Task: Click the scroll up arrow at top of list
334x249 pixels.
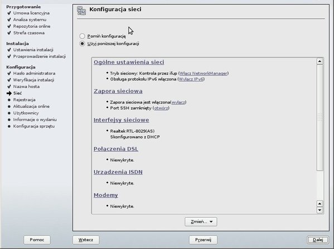Action: tap(320, 61)
